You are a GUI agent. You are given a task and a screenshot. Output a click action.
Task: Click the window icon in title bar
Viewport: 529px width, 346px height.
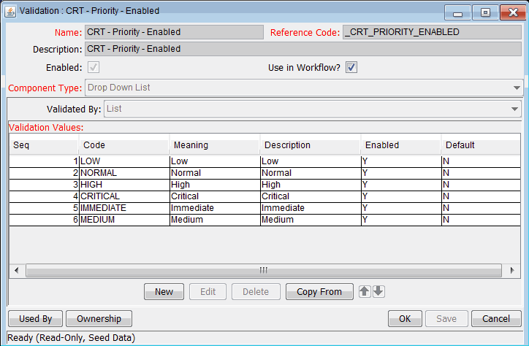(x=11, y=11)
